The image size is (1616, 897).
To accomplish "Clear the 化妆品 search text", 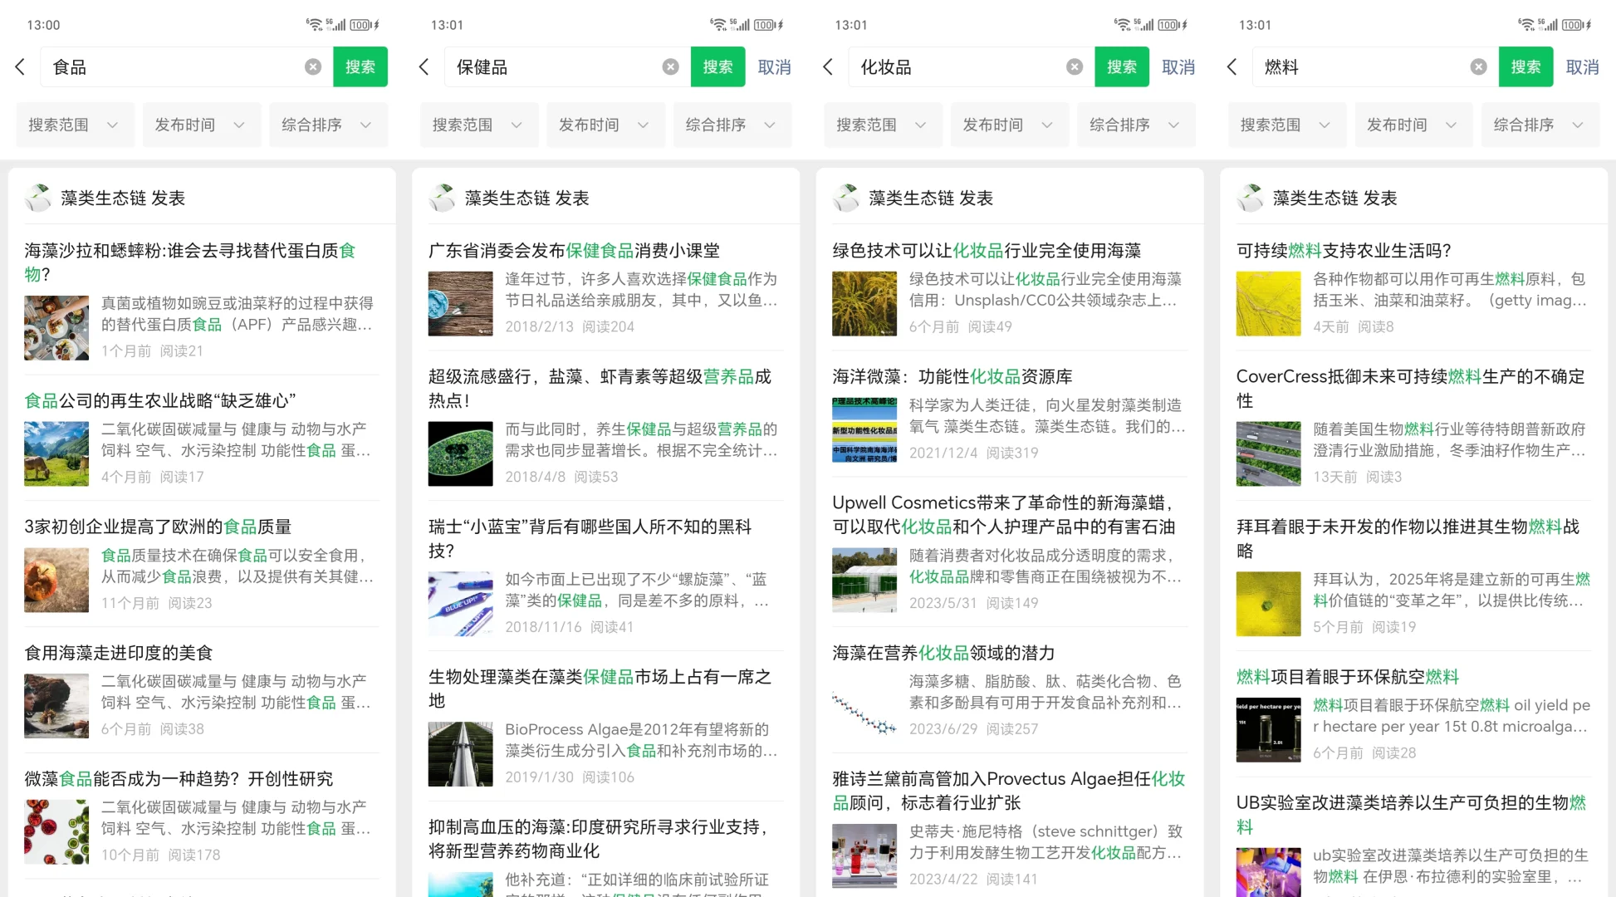I will click(1074, 66).
